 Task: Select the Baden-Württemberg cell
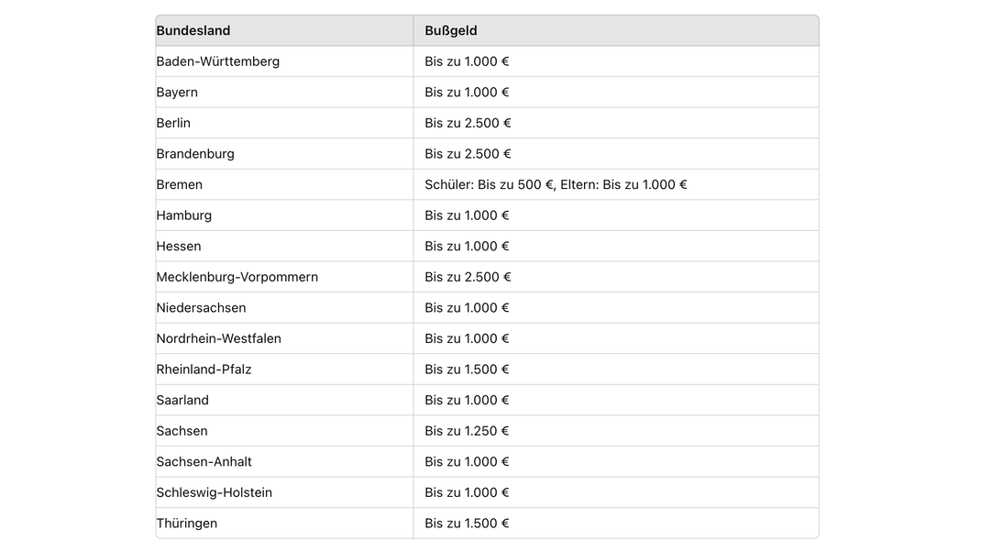(217, 61)
